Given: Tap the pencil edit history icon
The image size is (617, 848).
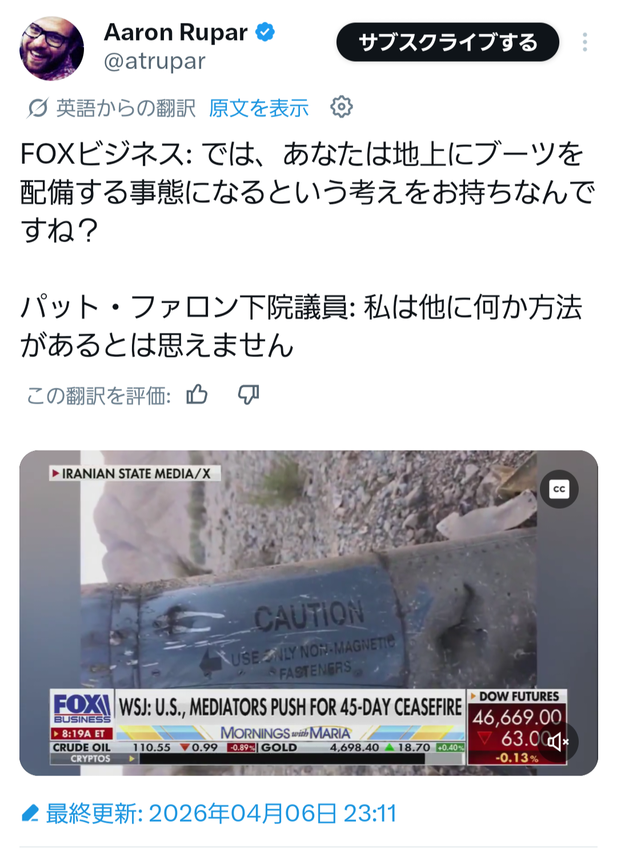Looking at the screenshot, I should (x=30, y=813).
